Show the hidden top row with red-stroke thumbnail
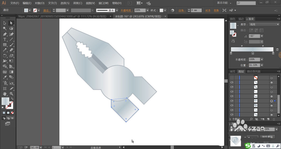281x149 pixels. pos(232,78)
